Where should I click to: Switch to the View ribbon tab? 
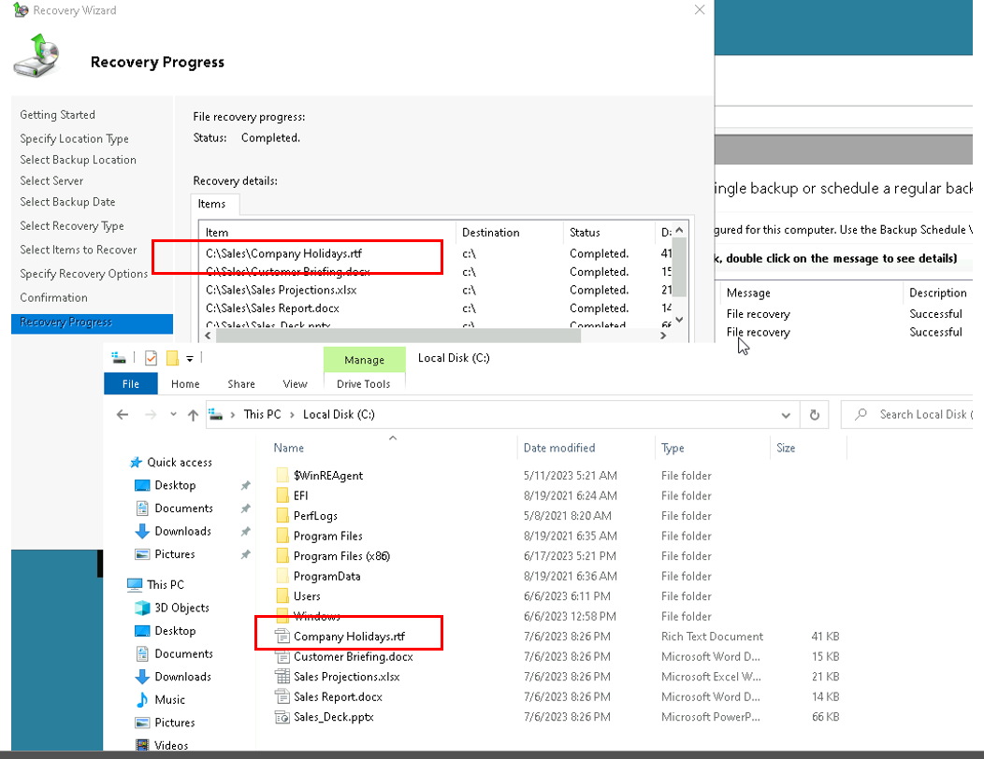[x=295, y=383]
